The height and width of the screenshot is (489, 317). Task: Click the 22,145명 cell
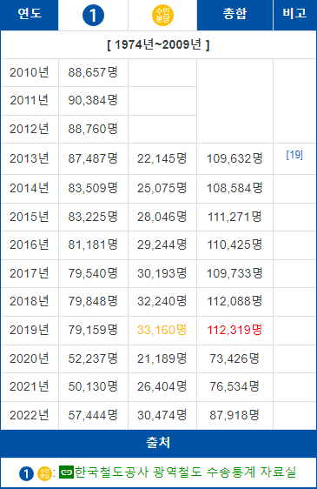tap(162, 158)
